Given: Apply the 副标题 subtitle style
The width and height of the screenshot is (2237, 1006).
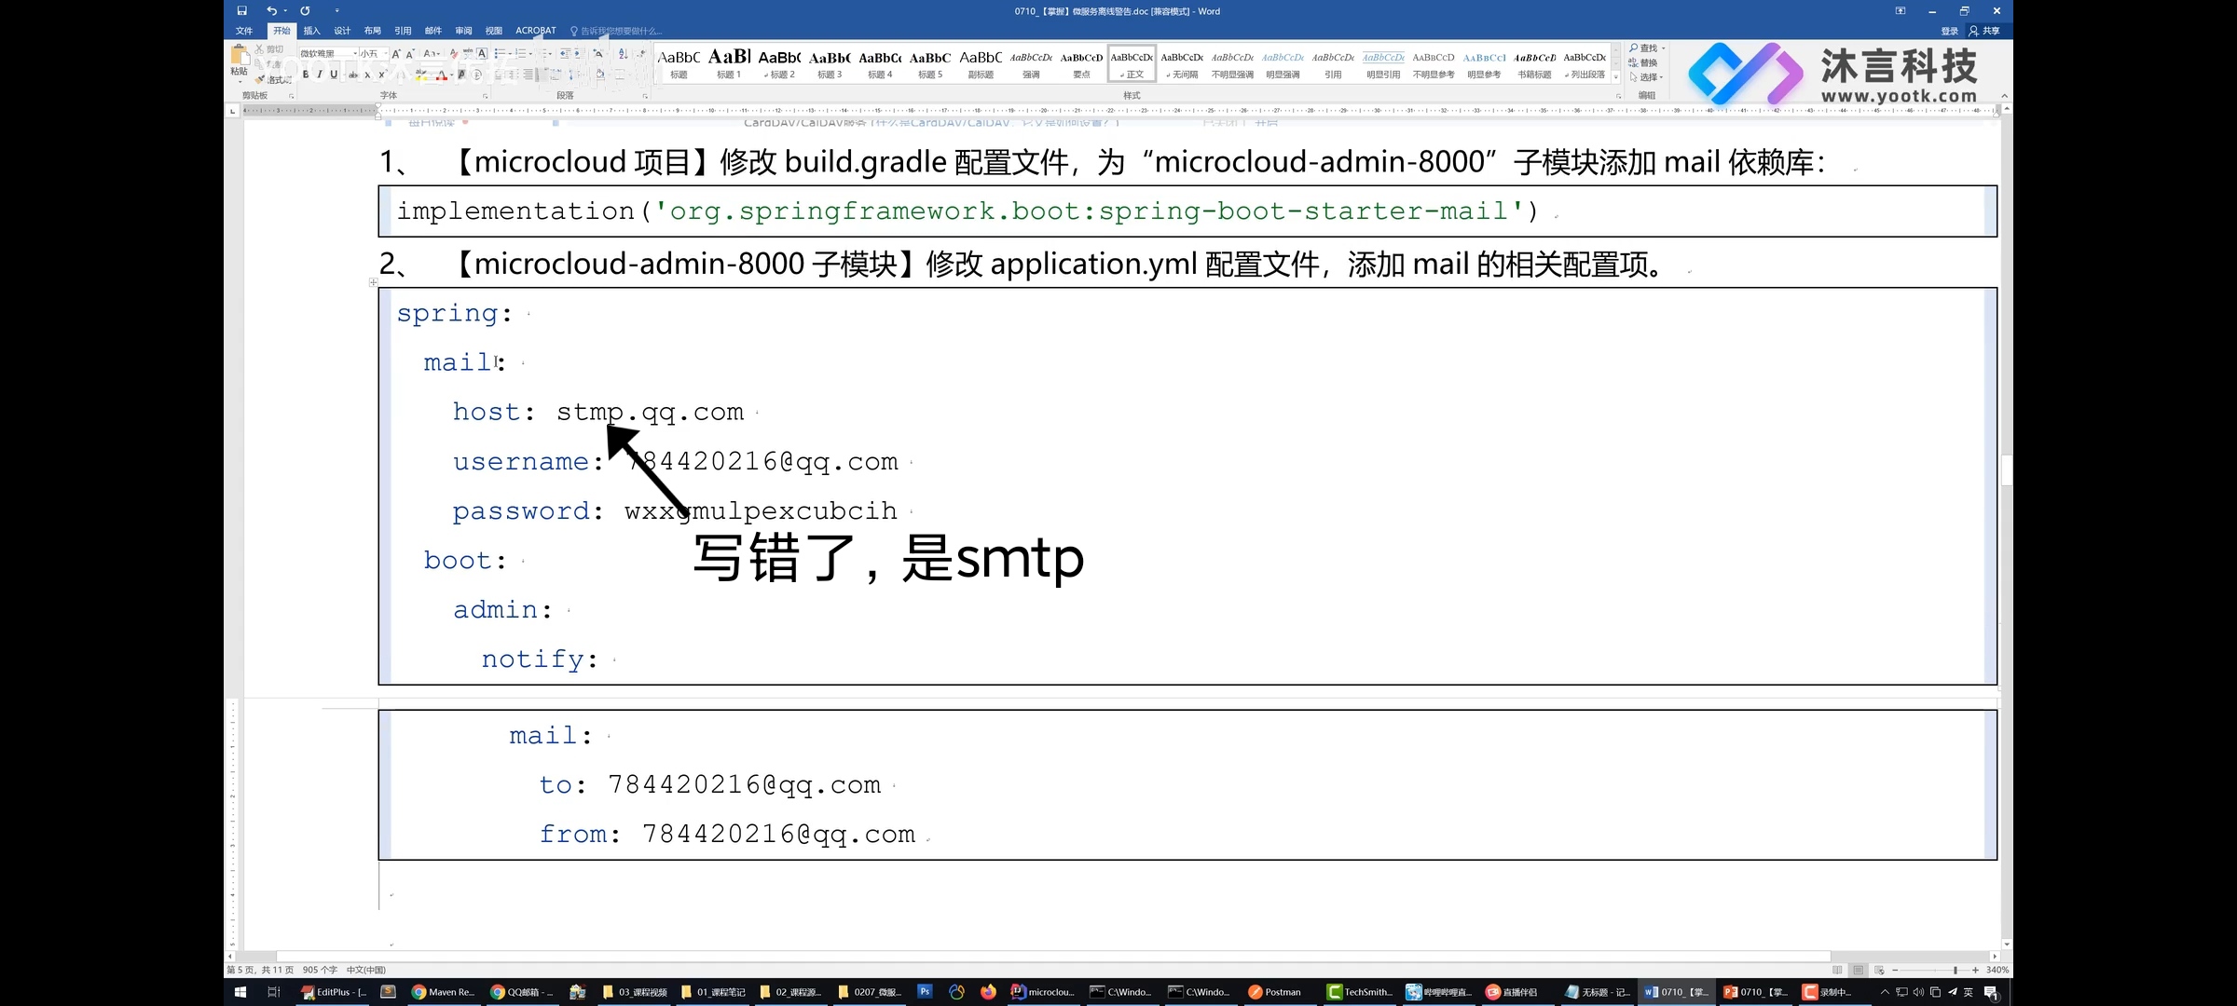Looking at the screenshot, I should pyautogui.click(x=981, y=63).
